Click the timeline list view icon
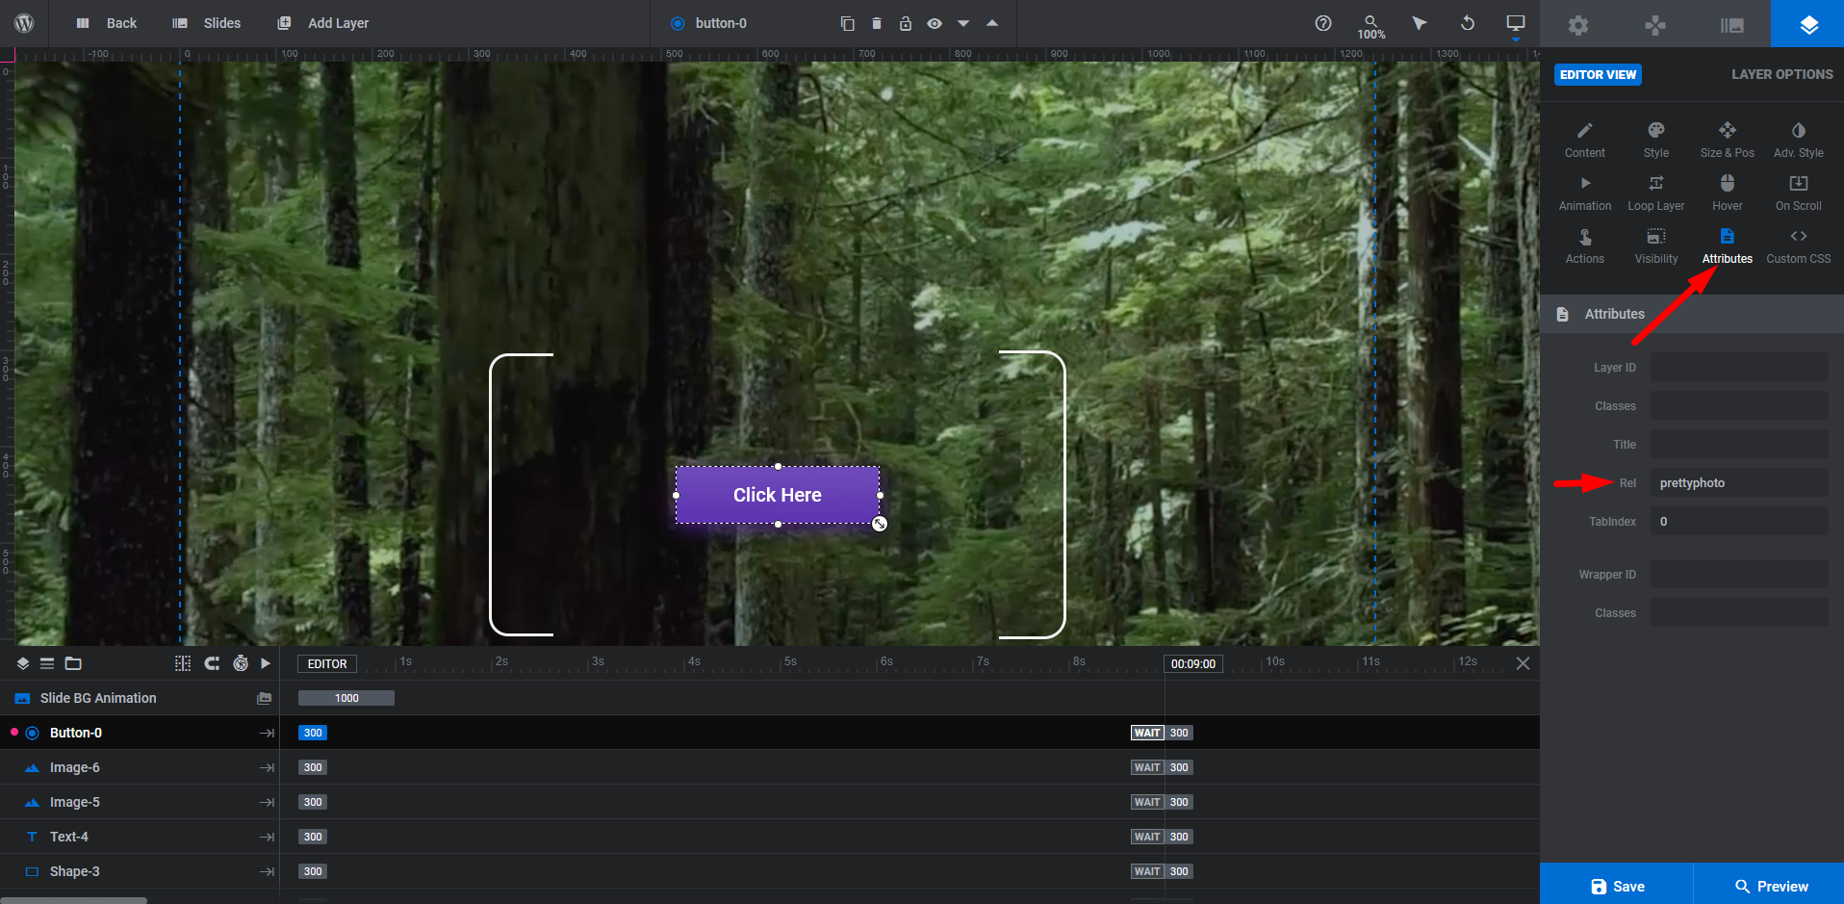 (47, 663)
